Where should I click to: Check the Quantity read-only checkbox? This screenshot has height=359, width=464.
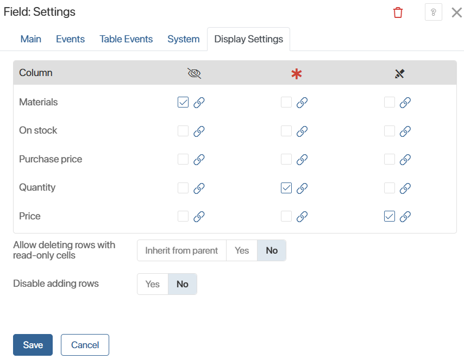coord(390,188)
